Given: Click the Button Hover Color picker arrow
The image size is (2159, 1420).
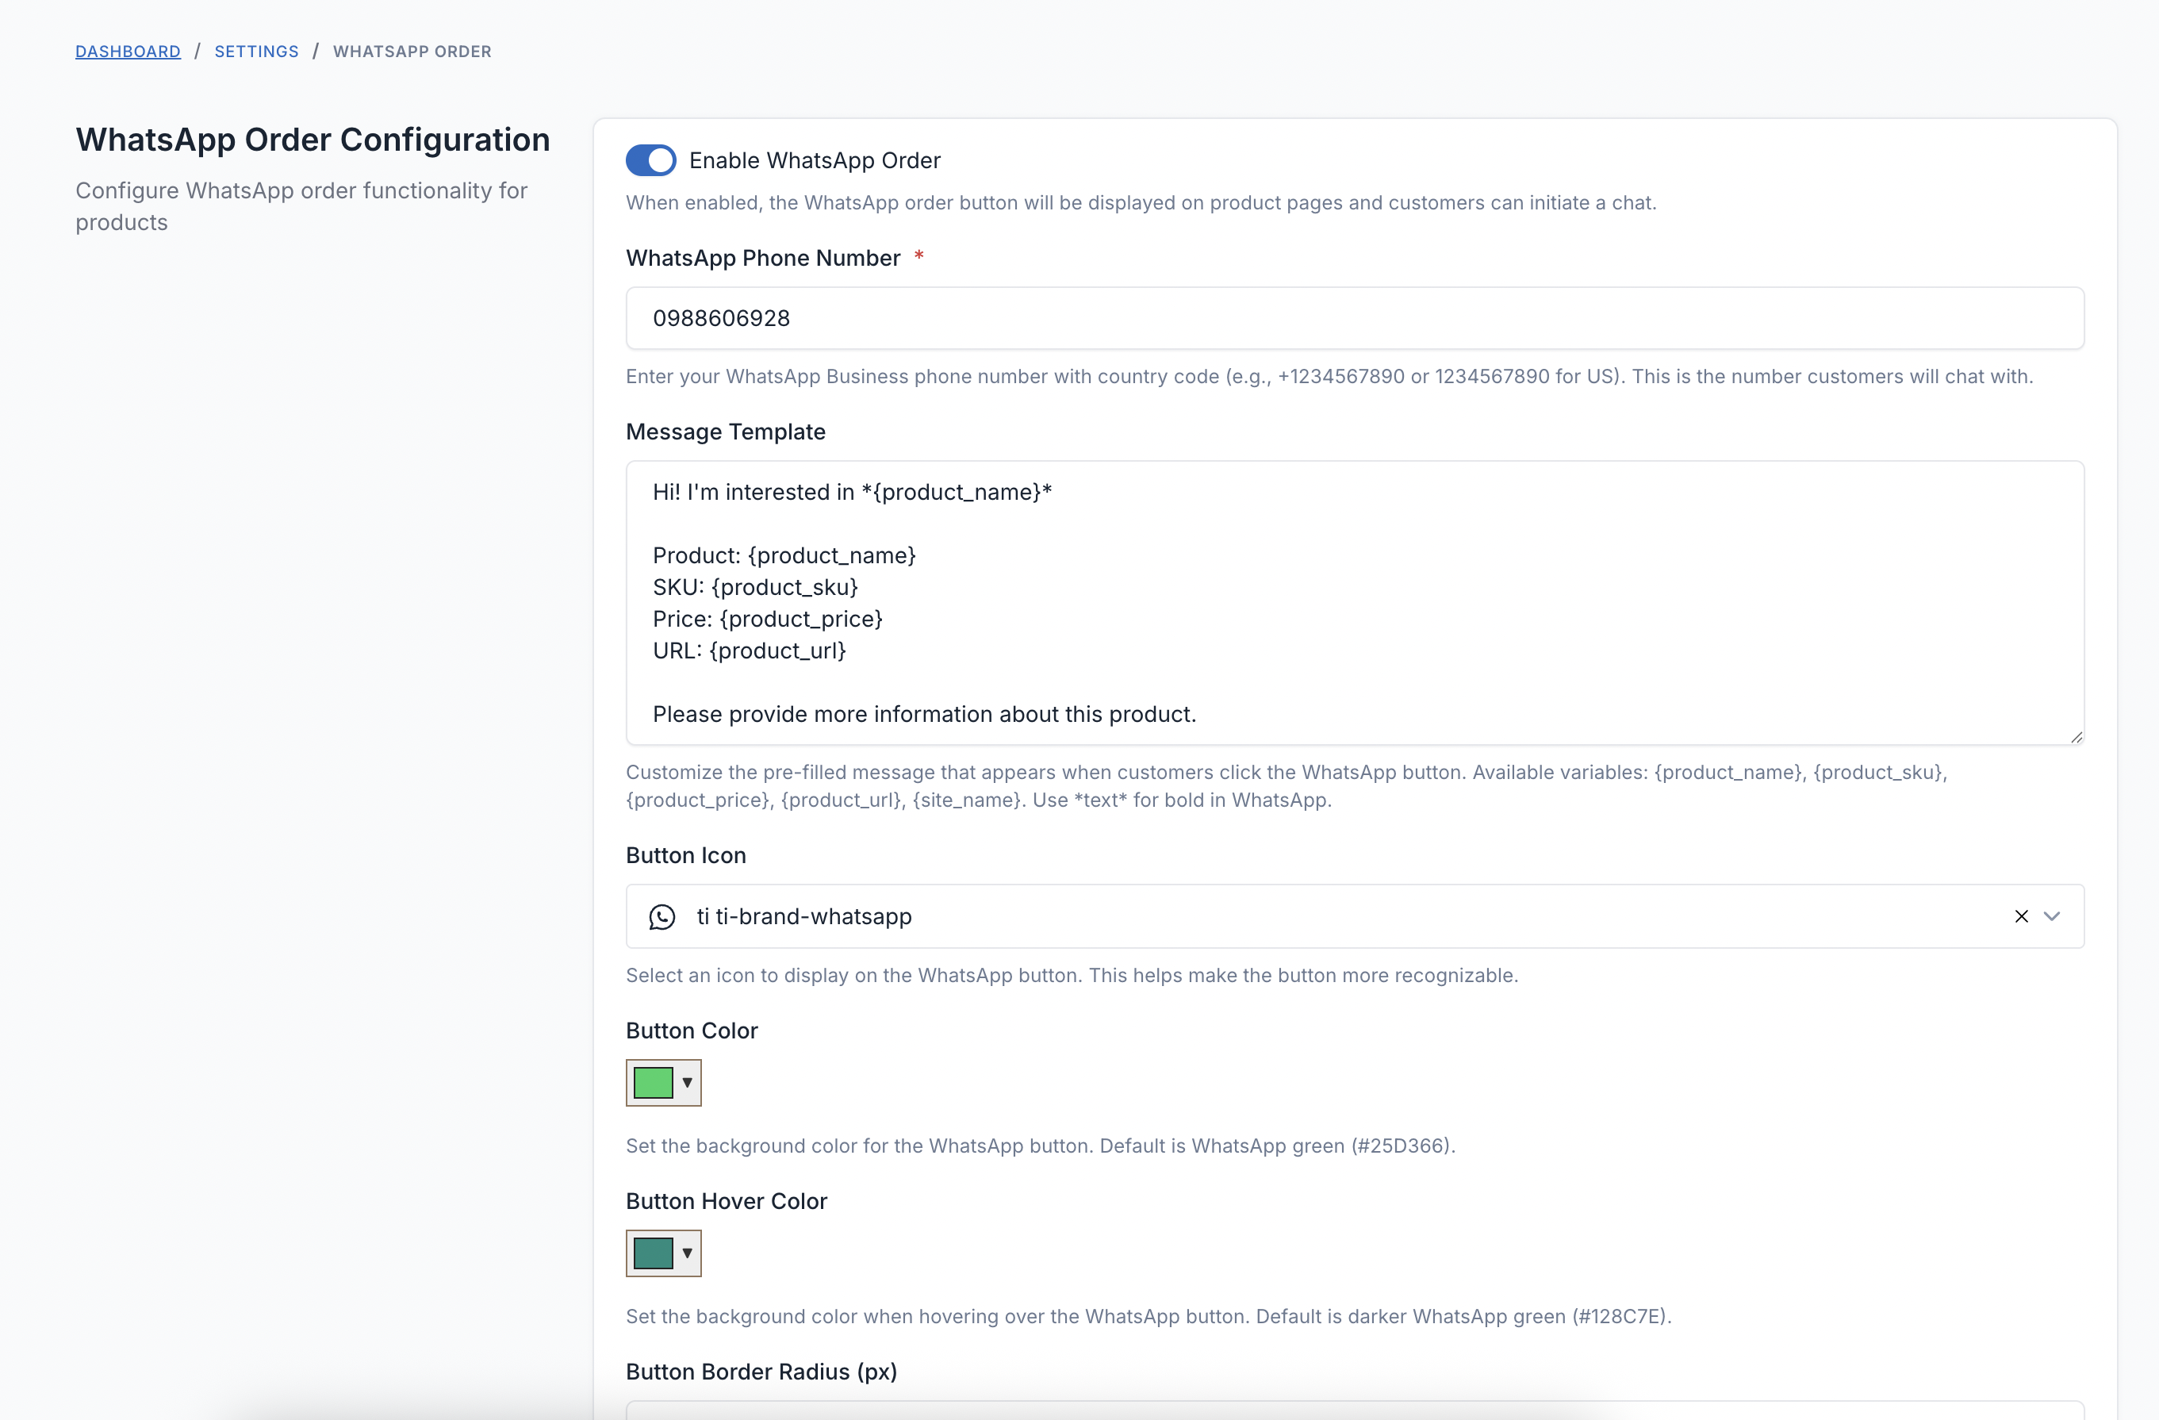Looking at the screenshot, I should pos(688,1253).
